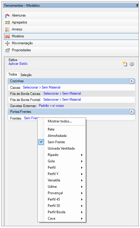Image resolution: width=140 pixels, height=228 pixels.
Task: Open the Movimentação arrows icon
Action: (x=8, y=43)
